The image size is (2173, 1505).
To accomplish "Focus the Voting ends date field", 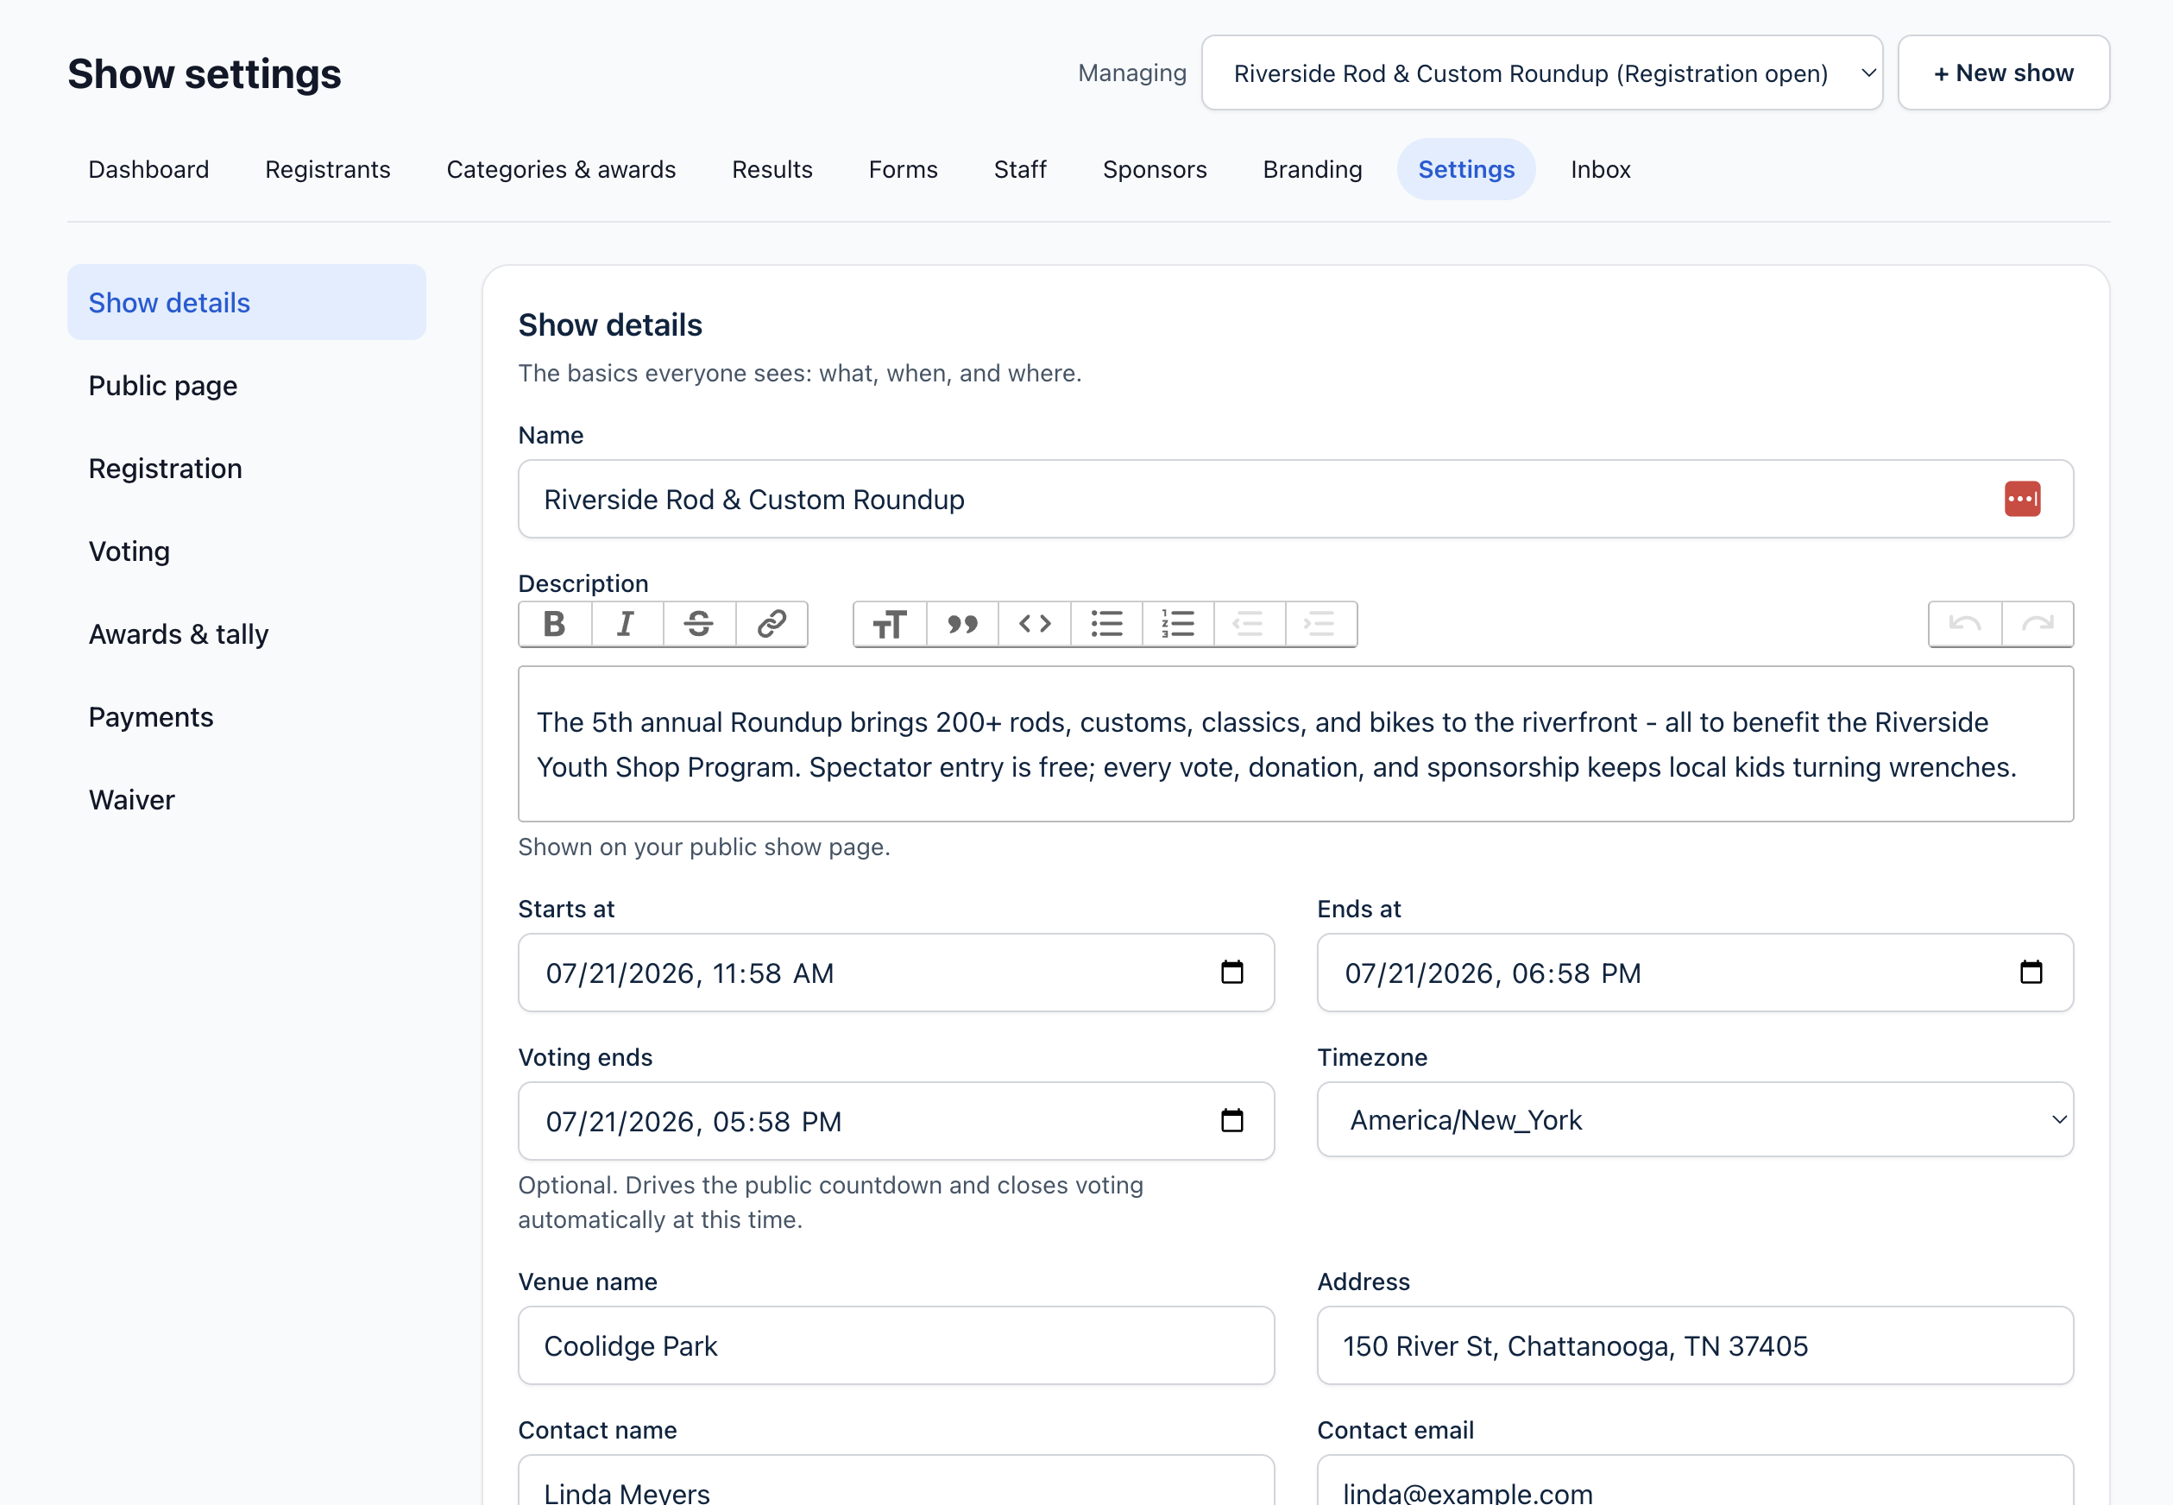I will point(896,1120).
